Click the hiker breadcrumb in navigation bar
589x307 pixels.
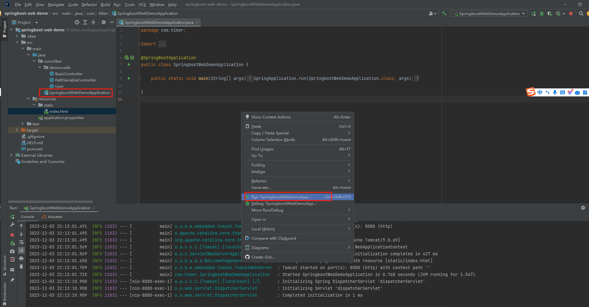pyautogui.click(x=103, y=13)
